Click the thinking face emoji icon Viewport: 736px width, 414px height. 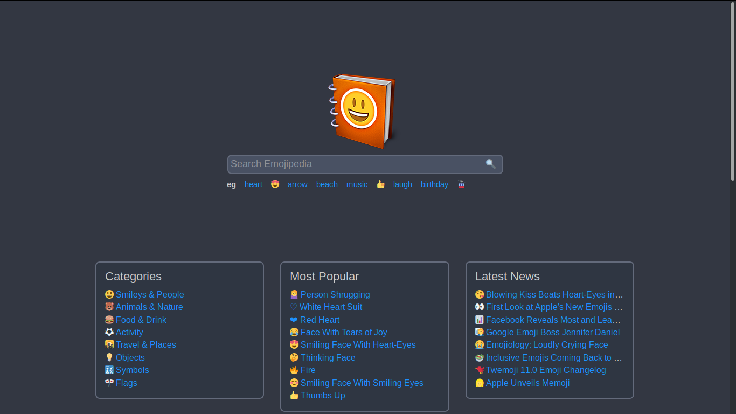point(294,357)
